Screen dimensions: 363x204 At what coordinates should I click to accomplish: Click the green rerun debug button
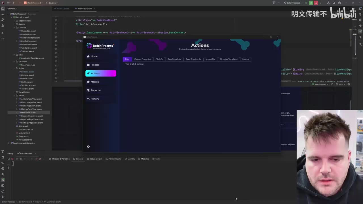pyautogui.click(x=311, y=3)
